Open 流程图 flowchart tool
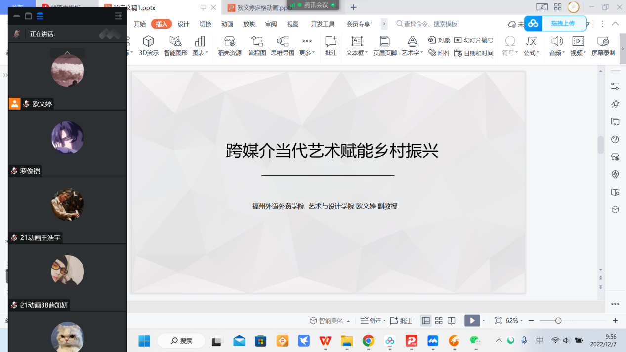The height and width of the screenshot is (352, 626). 257,46
